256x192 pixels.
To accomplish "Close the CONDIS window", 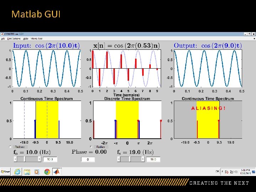I will pyautogui.click(x=254, y=34).
